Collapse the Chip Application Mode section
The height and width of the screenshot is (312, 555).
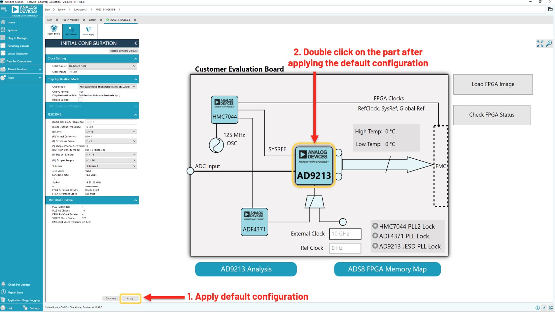tap(135, 79)
